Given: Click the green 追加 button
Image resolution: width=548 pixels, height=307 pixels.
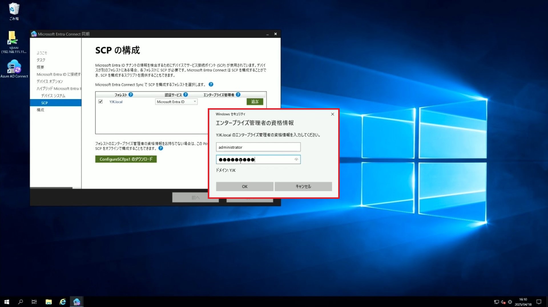Looking at the screenshot, I should 255,102.
